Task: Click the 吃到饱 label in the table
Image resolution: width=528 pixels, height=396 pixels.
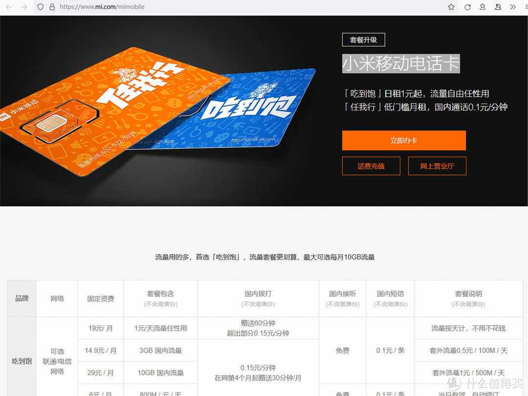Action: (22, 361)
